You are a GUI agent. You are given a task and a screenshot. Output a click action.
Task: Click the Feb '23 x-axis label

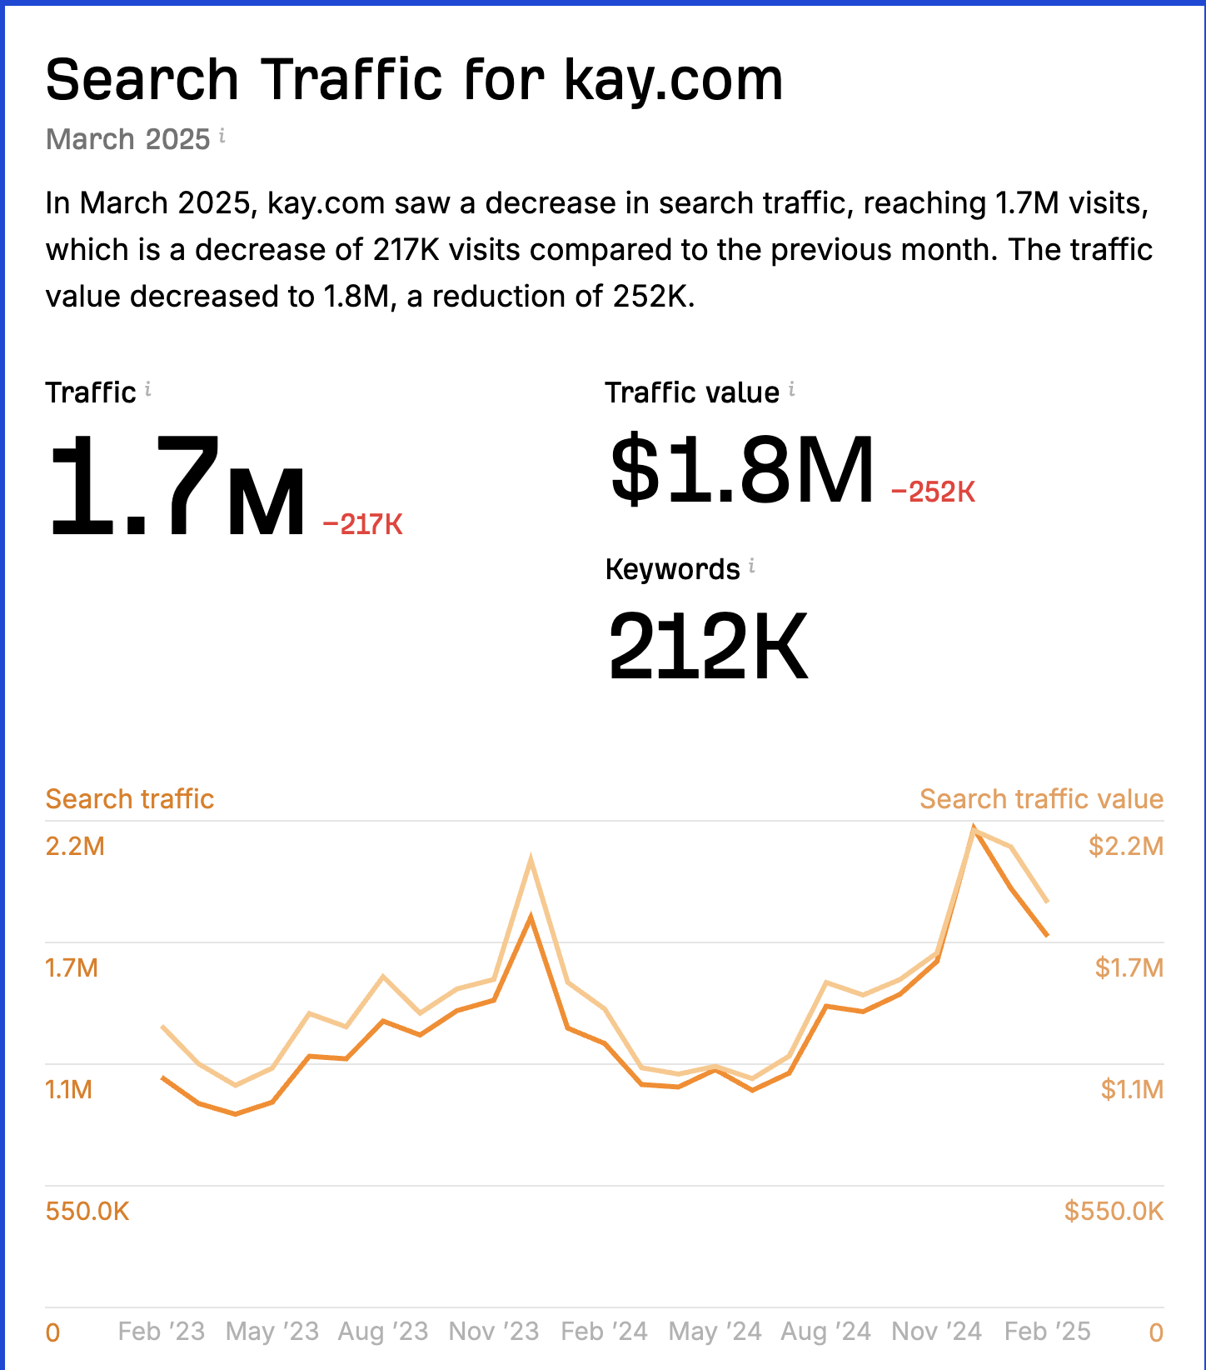(162, 1332)
